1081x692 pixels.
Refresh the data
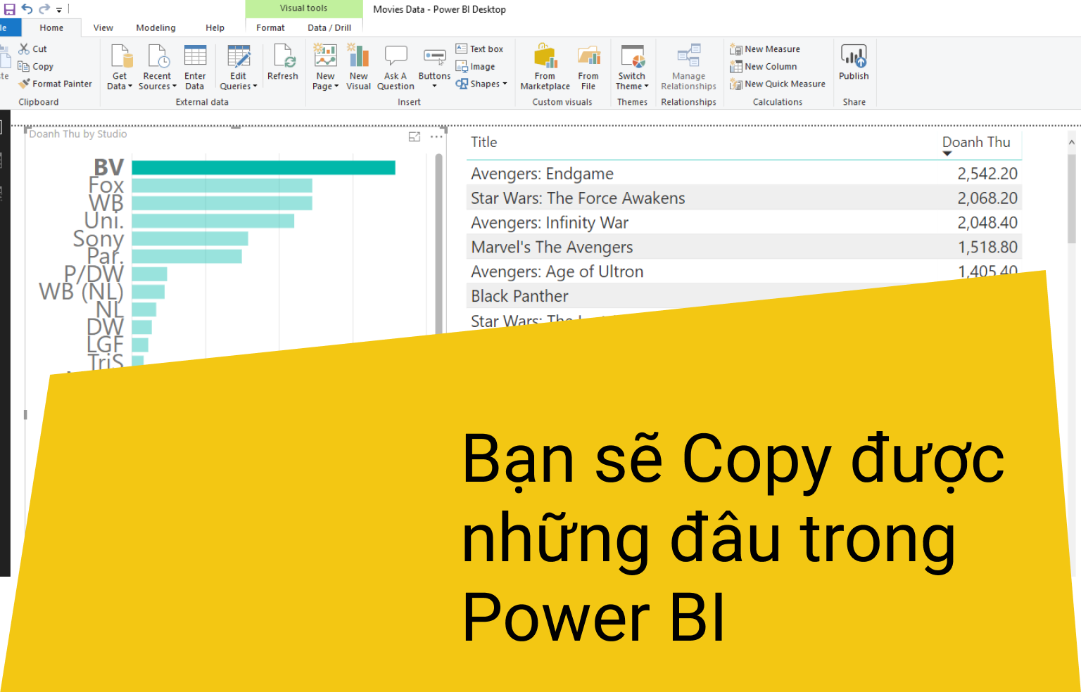point(283,63)
